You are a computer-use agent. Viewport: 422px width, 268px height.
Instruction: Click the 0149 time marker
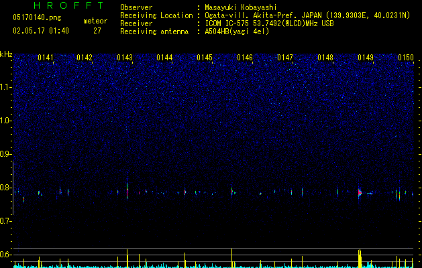click(x=366, y=58)
